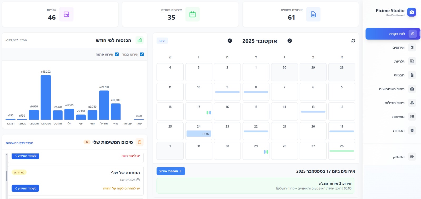Open אירועים in the sidebar
The width and height of the screenshot is (421, 199).
coord(398,48)
